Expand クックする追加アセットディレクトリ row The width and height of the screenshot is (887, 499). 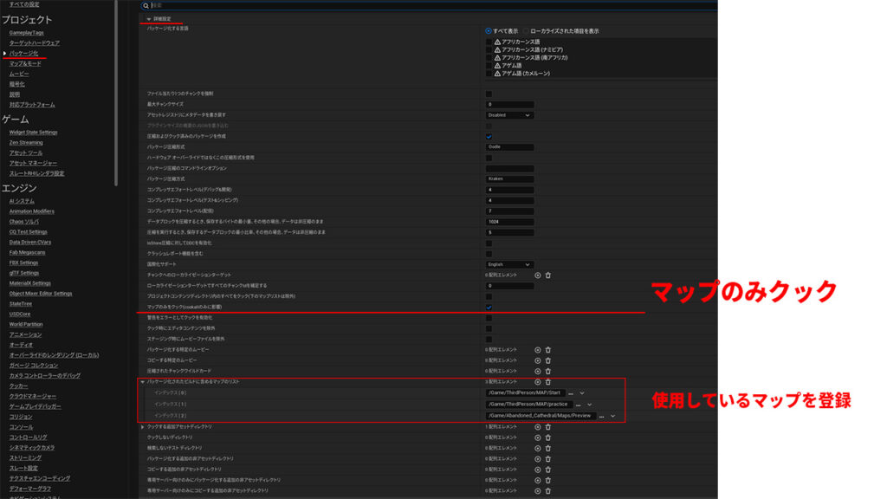[143, 427]
